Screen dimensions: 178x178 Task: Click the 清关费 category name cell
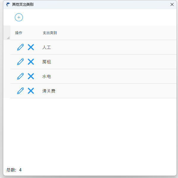(49, 91)
